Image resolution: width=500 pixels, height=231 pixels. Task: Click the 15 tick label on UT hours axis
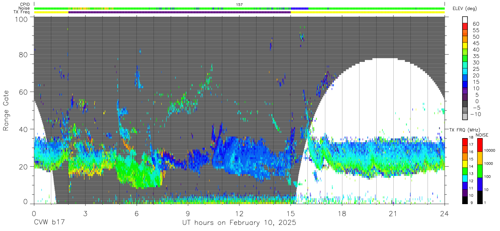291,213
